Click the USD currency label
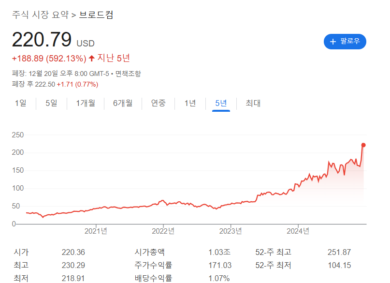Image resolution: width=390 pixels, height=283 pixels. pyautogui.click(x=86, y=44)
